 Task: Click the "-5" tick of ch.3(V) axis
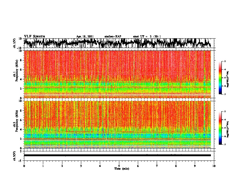[21, 161]
